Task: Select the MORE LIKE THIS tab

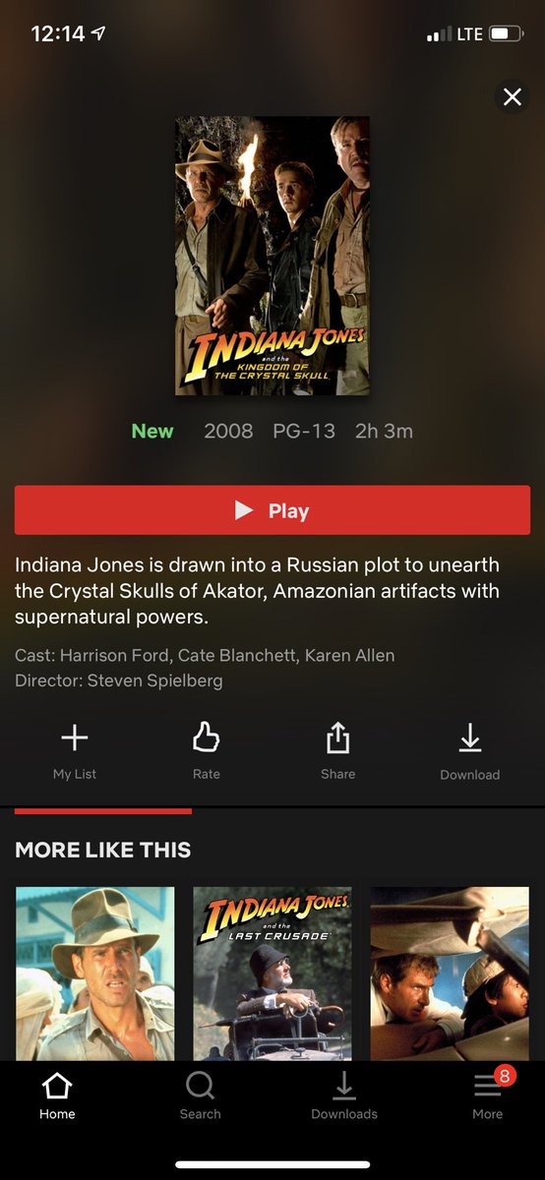Action: point(103,850)
